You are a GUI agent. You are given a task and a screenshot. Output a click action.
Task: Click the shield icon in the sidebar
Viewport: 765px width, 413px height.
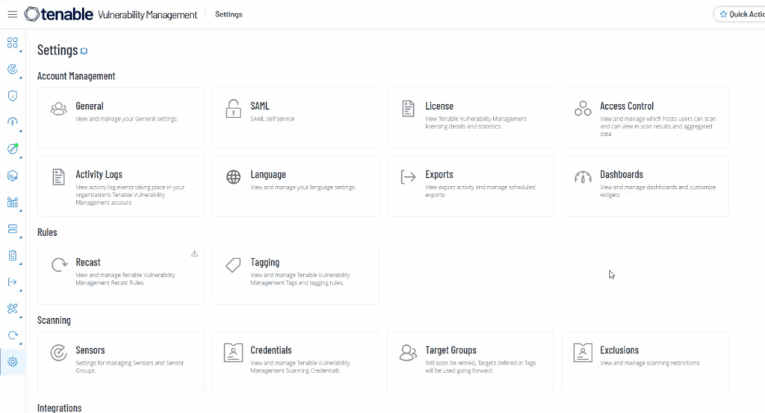12,96
